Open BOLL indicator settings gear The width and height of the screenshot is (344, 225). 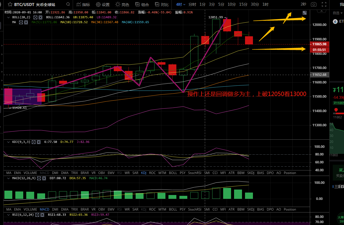click(35, 17)
